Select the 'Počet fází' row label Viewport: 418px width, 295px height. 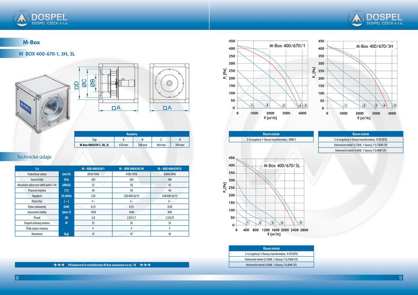point(37,201)
